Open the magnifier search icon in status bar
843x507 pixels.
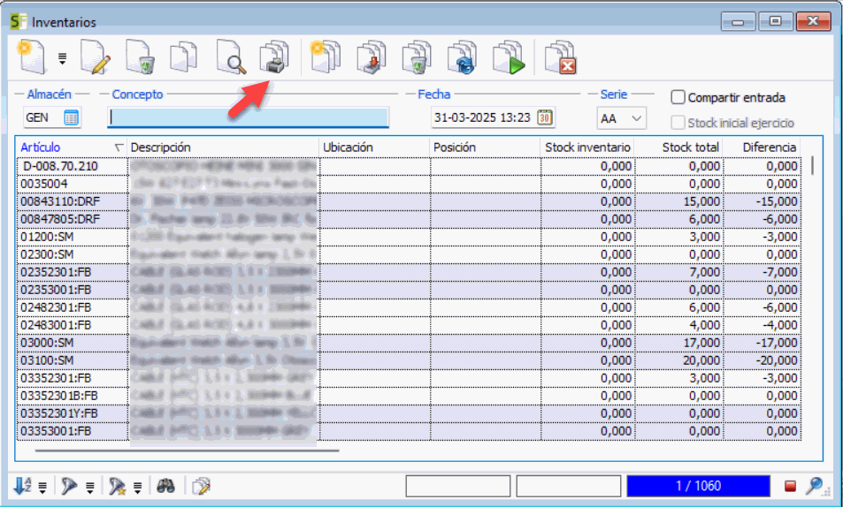pyautogui.click(x=815, y=486)
